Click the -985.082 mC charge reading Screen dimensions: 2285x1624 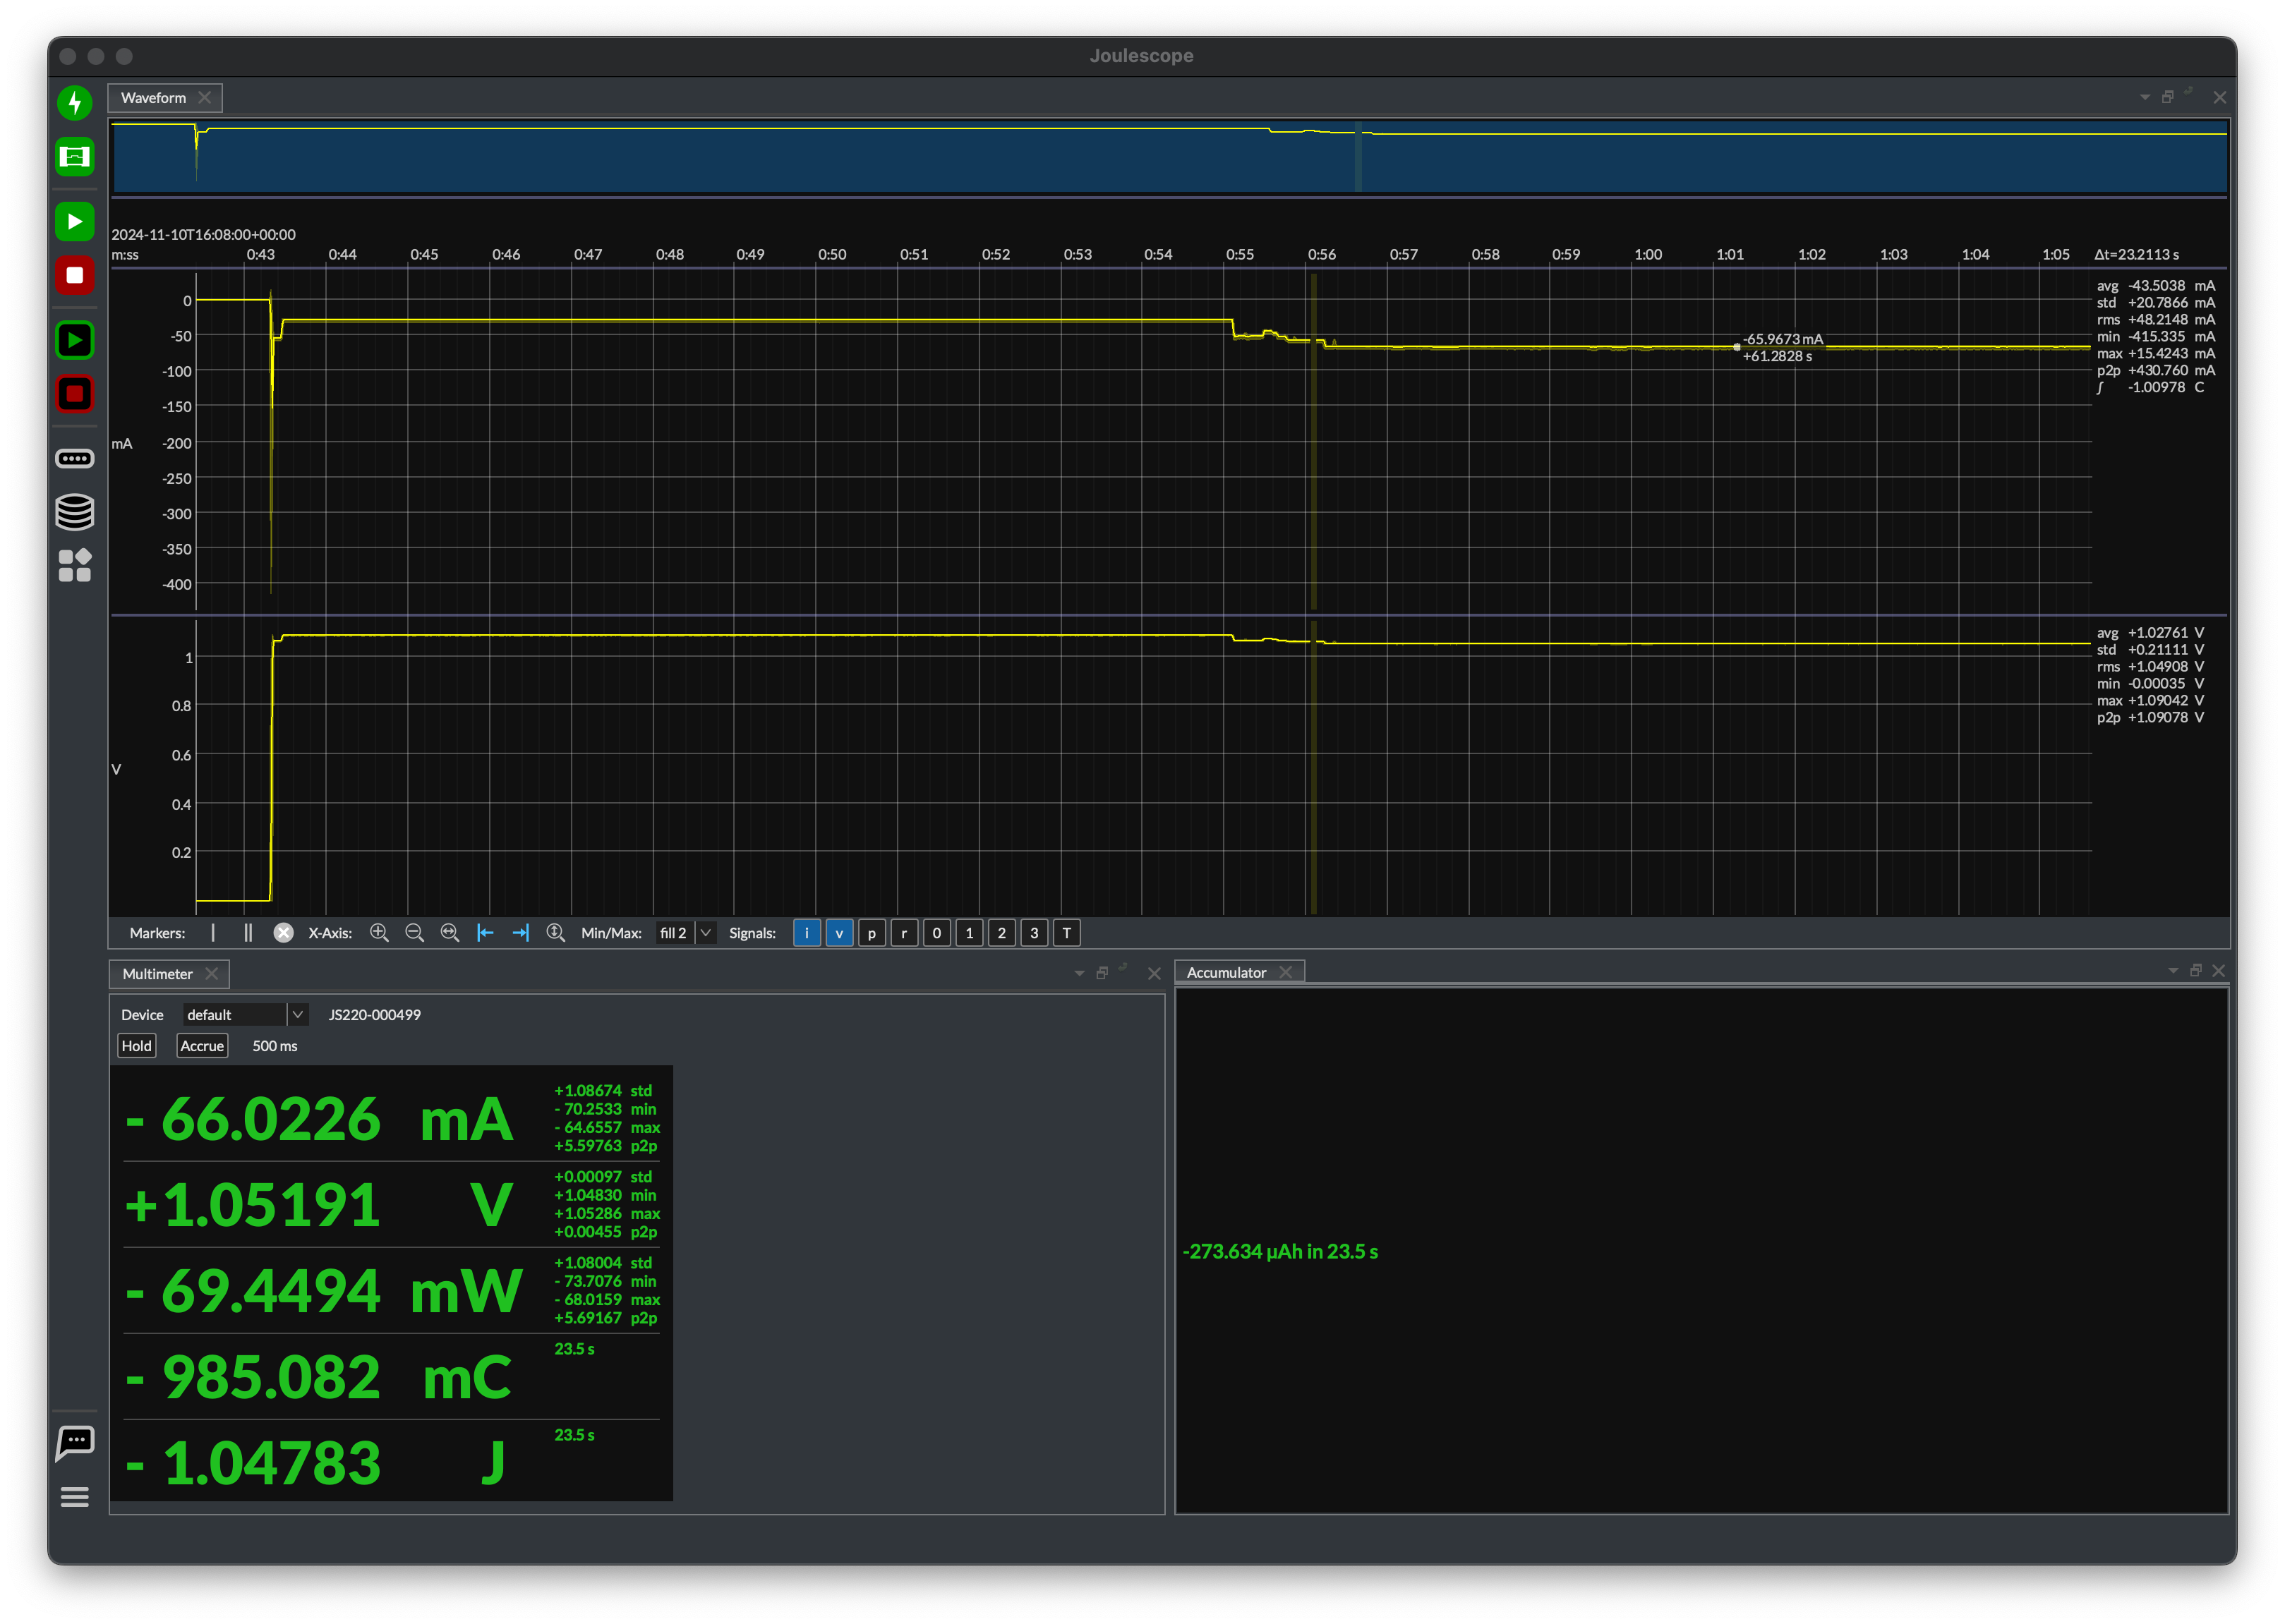click(320, 1377)
